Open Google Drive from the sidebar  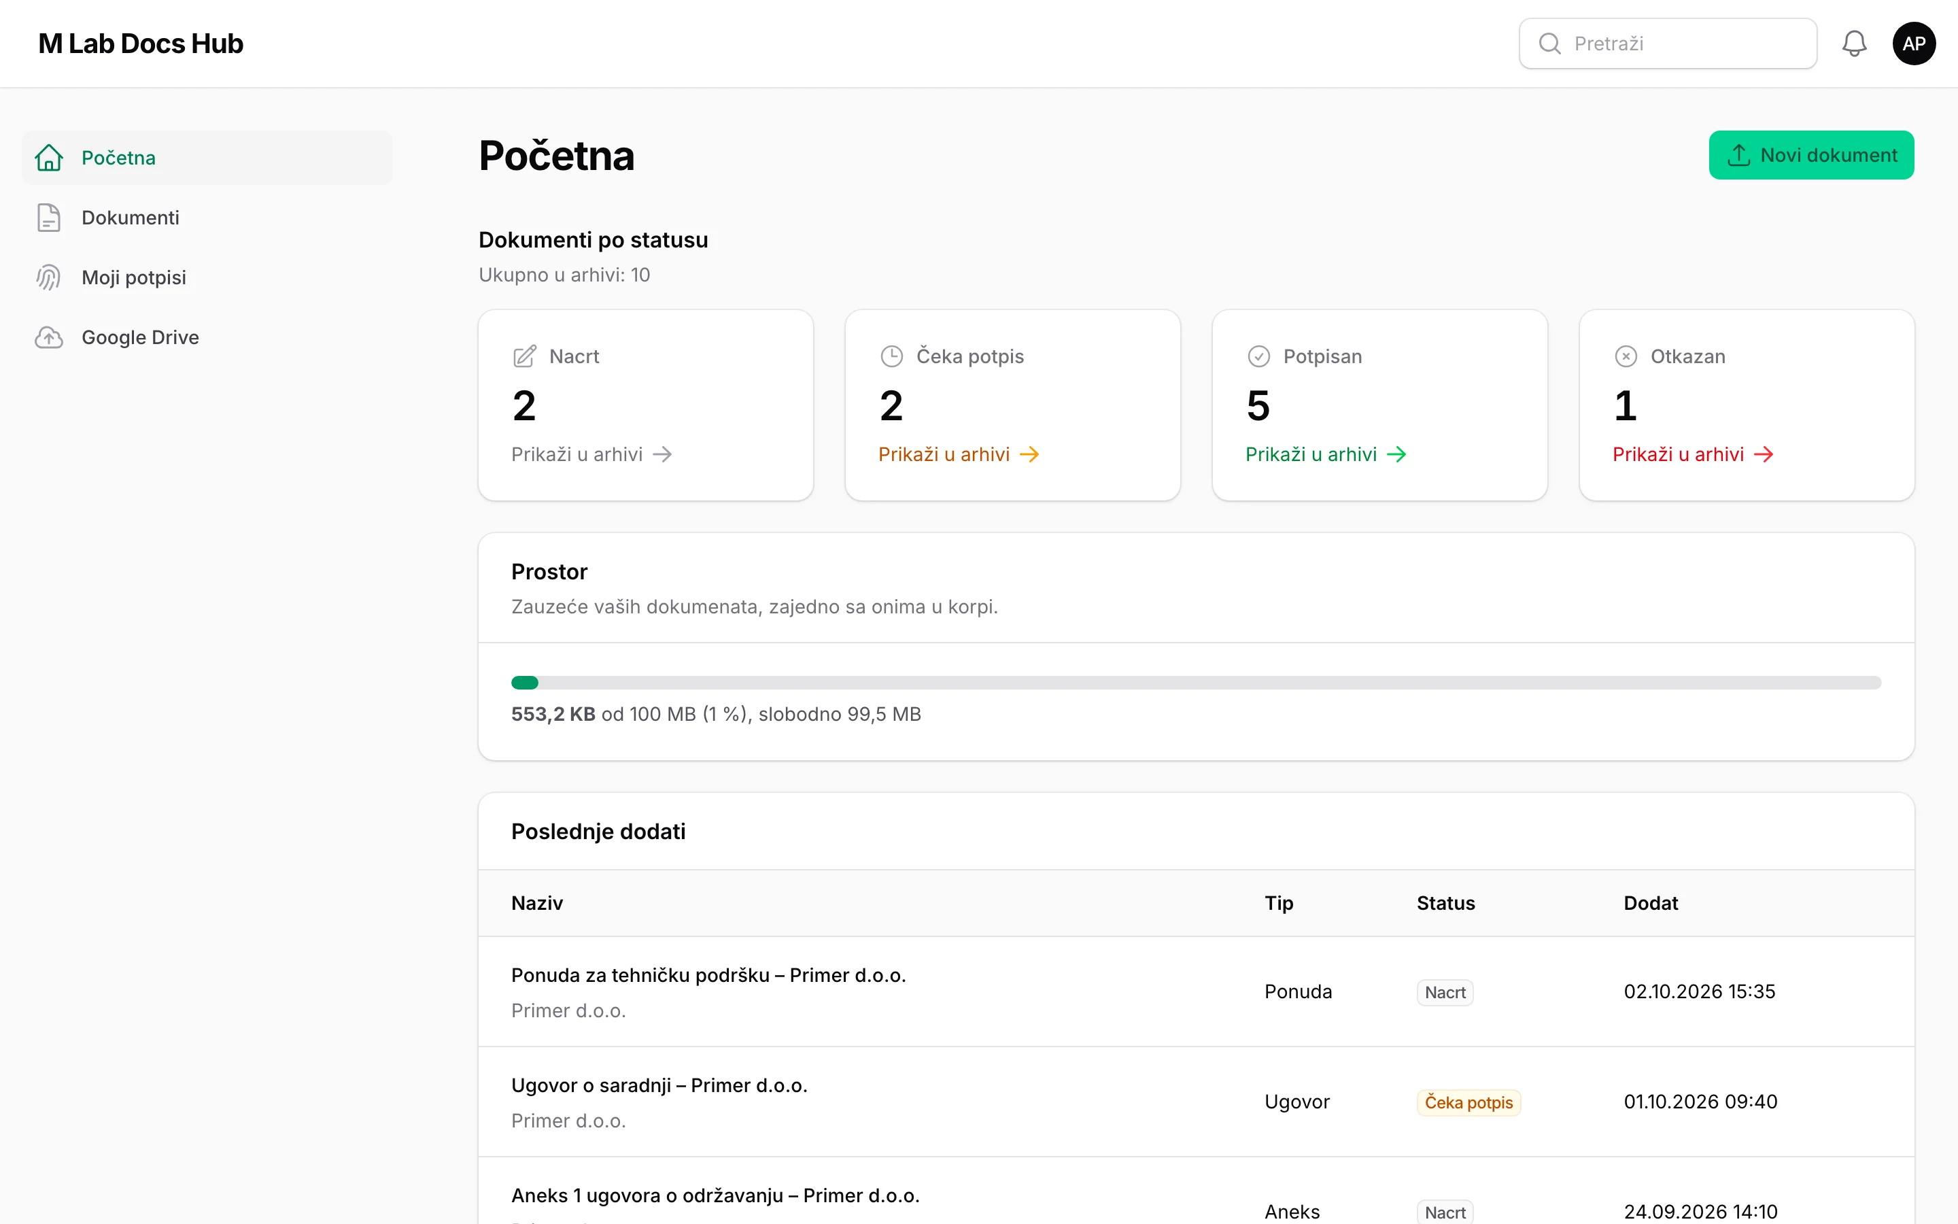[207, 337]
